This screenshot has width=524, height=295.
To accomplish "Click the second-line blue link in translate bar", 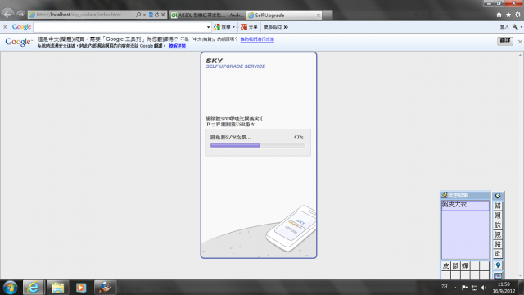I will (177, 46).
